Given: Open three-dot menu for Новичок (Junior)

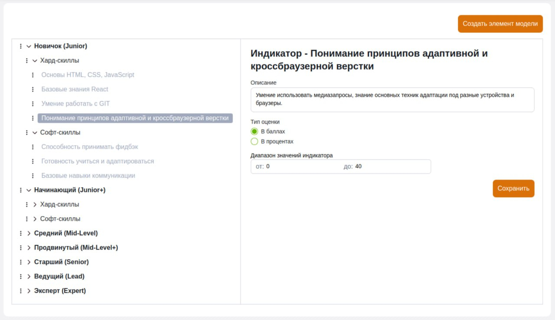Looking at the screenshot, I should [x=20, y=46].
